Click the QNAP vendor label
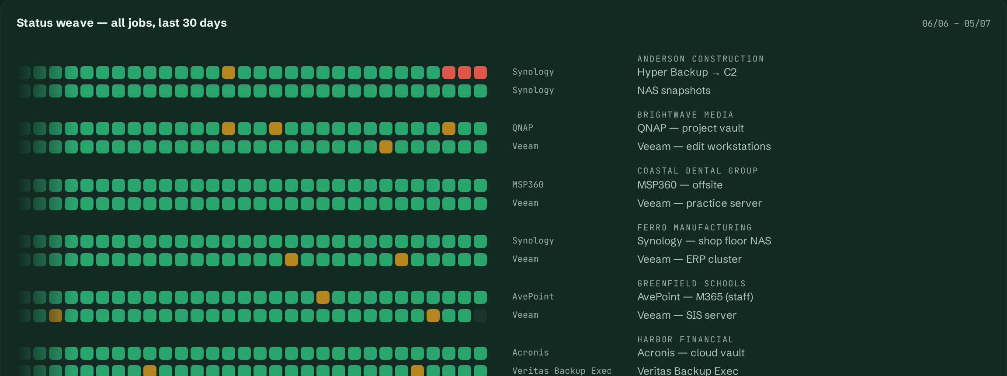Viewport: 1007px width, 376px height. (x=523, y=128)
